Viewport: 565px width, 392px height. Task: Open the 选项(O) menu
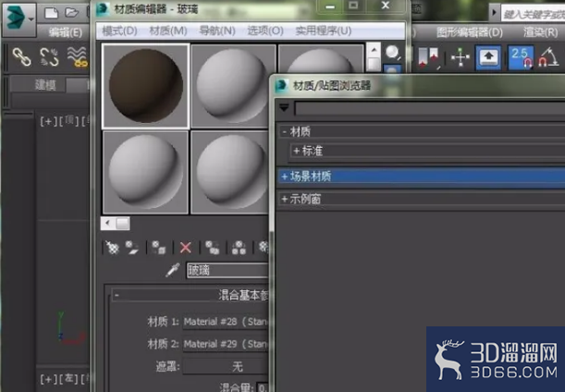(x=265, y=31)
